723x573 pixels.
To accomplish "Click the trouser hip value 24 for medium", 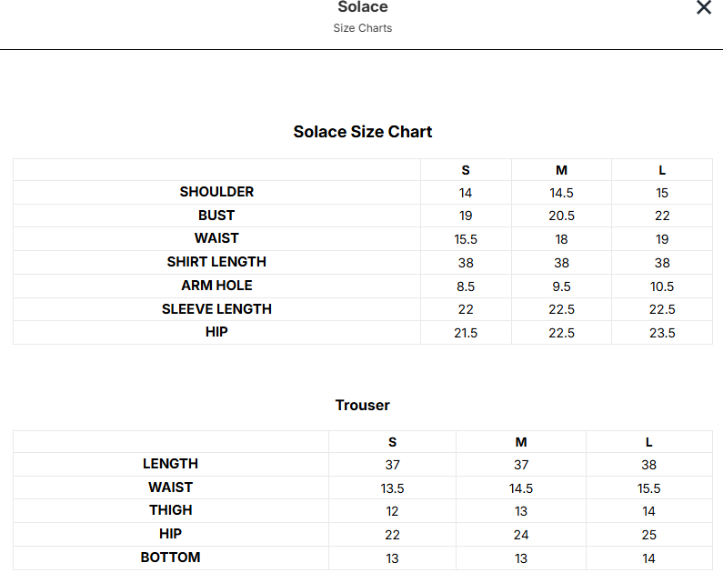I will [x=521, y=535].
